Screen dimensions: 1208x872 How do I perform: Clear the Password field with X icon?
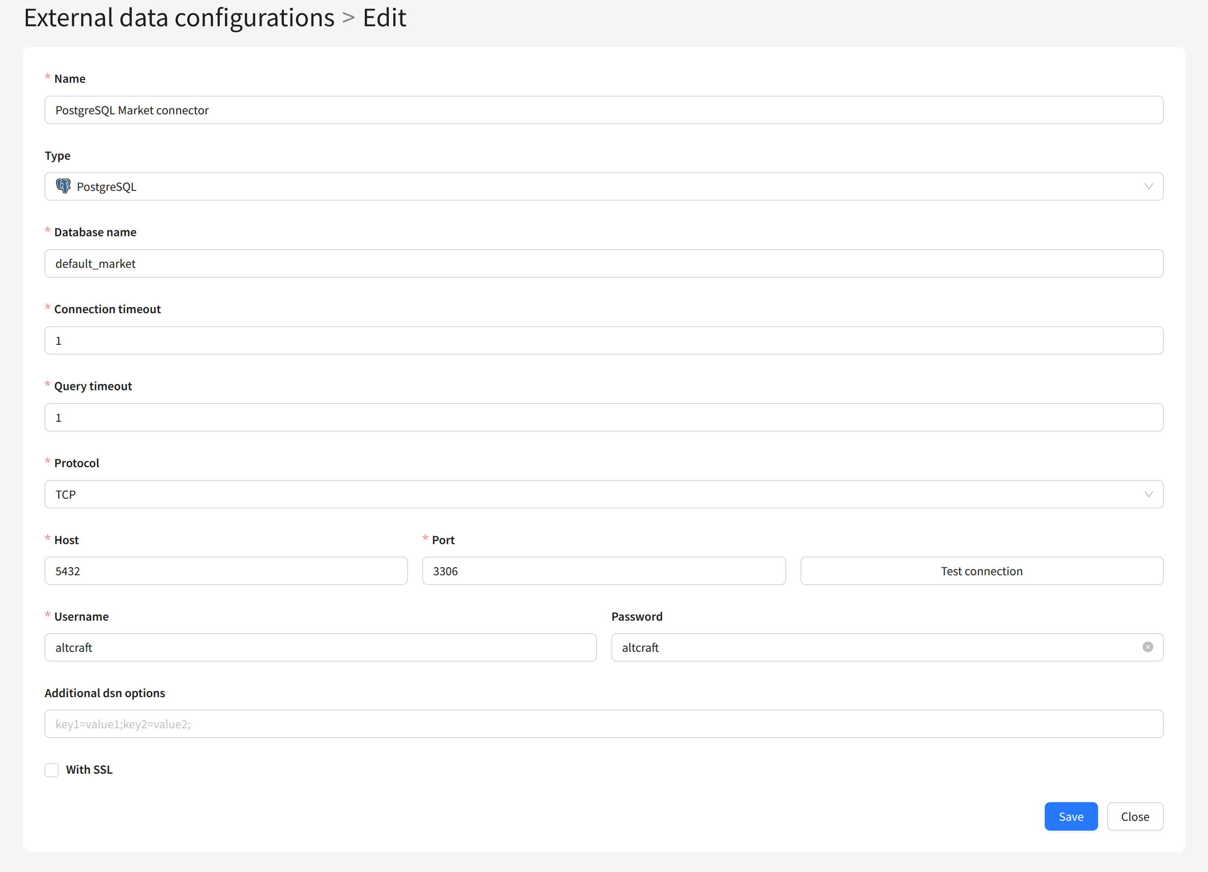pyautogui.click(x=1148, y=647)
